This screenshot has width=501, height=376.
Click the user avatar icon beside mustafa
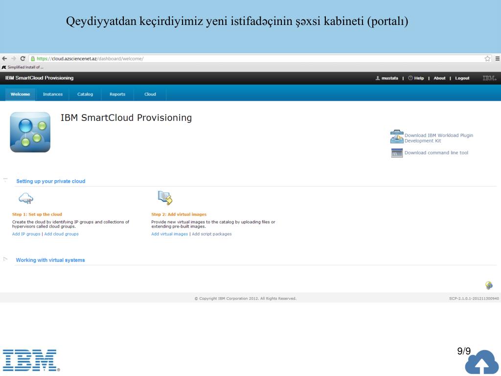tap(378, 78)
